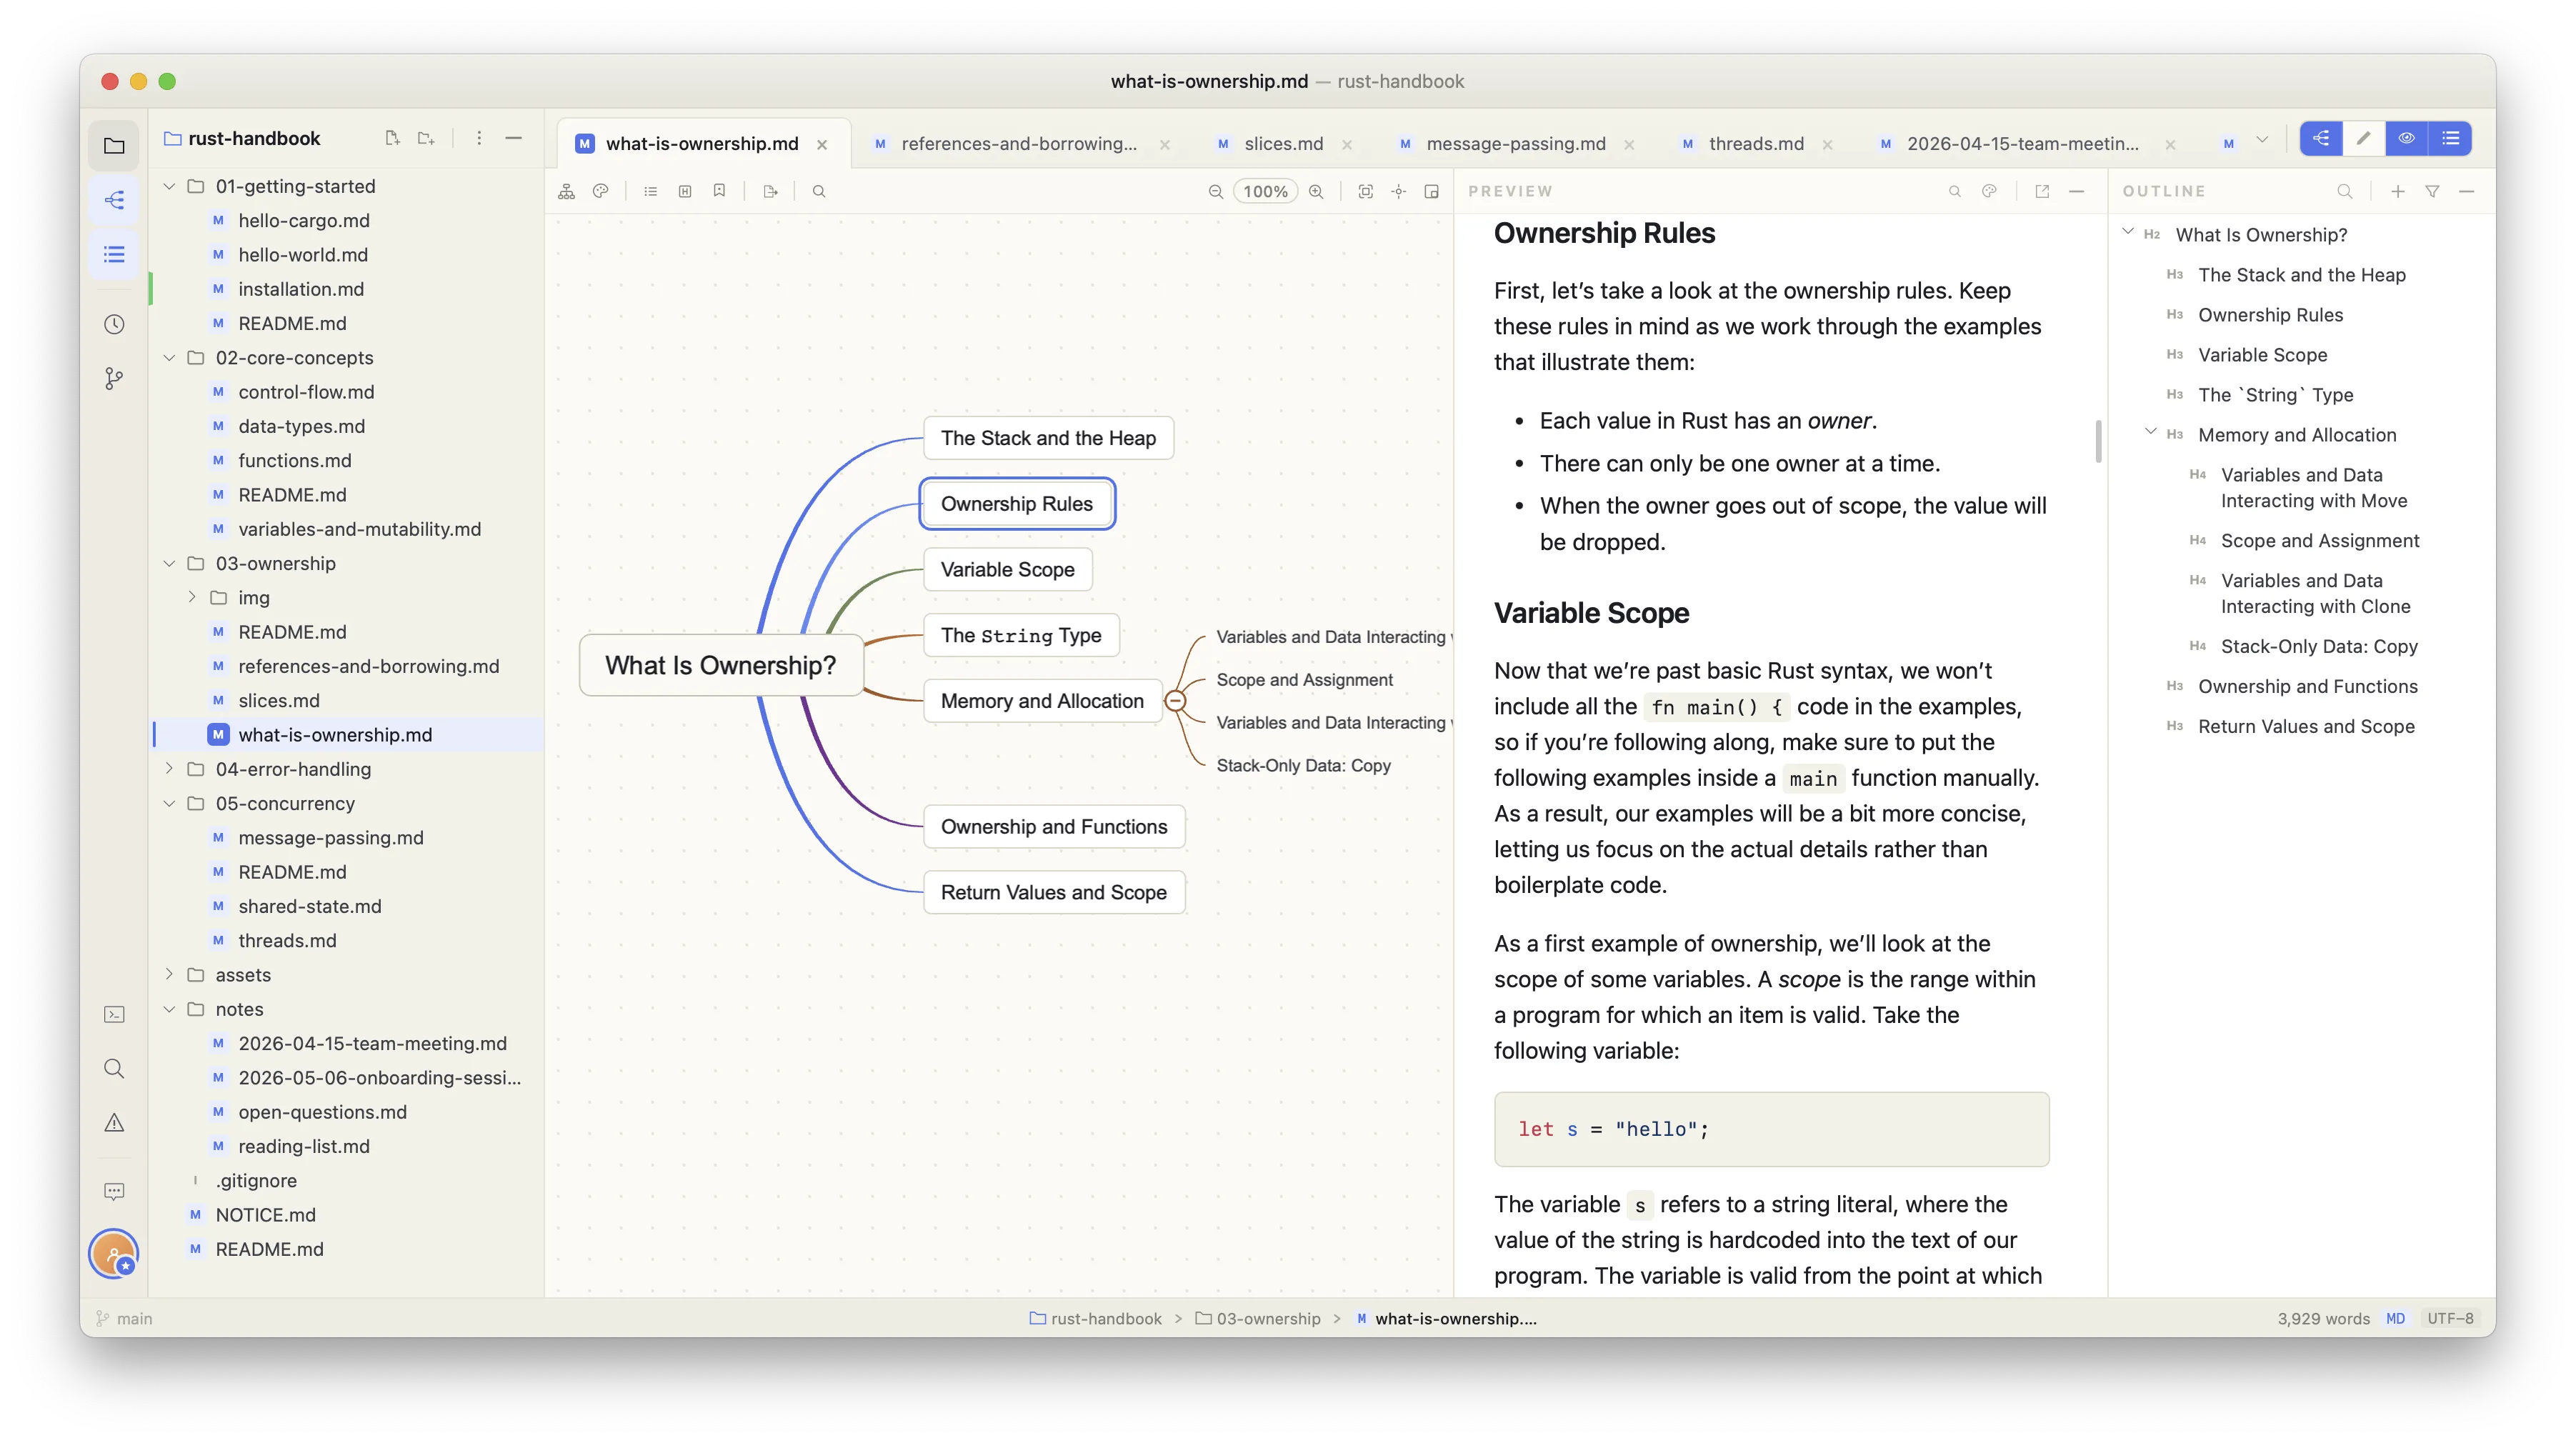This screenshot has width=2576, height=1443.
Task: Center the mind map on root node
Action: [x=1399, y=191]
